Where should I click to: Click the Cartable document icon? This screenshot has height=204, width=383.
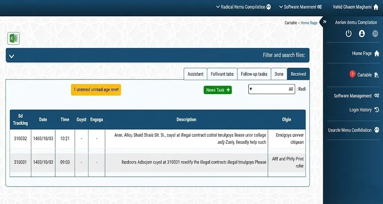377,75
